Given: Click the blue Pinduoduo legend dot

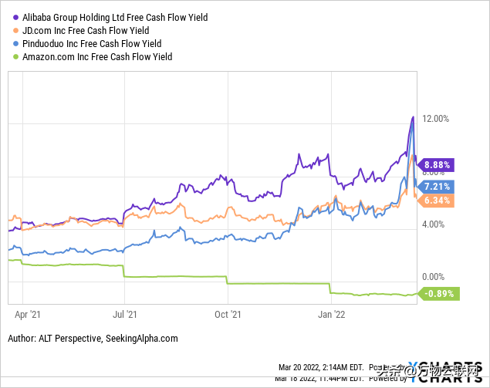Looking at the screenshot, I should point(15,44).
